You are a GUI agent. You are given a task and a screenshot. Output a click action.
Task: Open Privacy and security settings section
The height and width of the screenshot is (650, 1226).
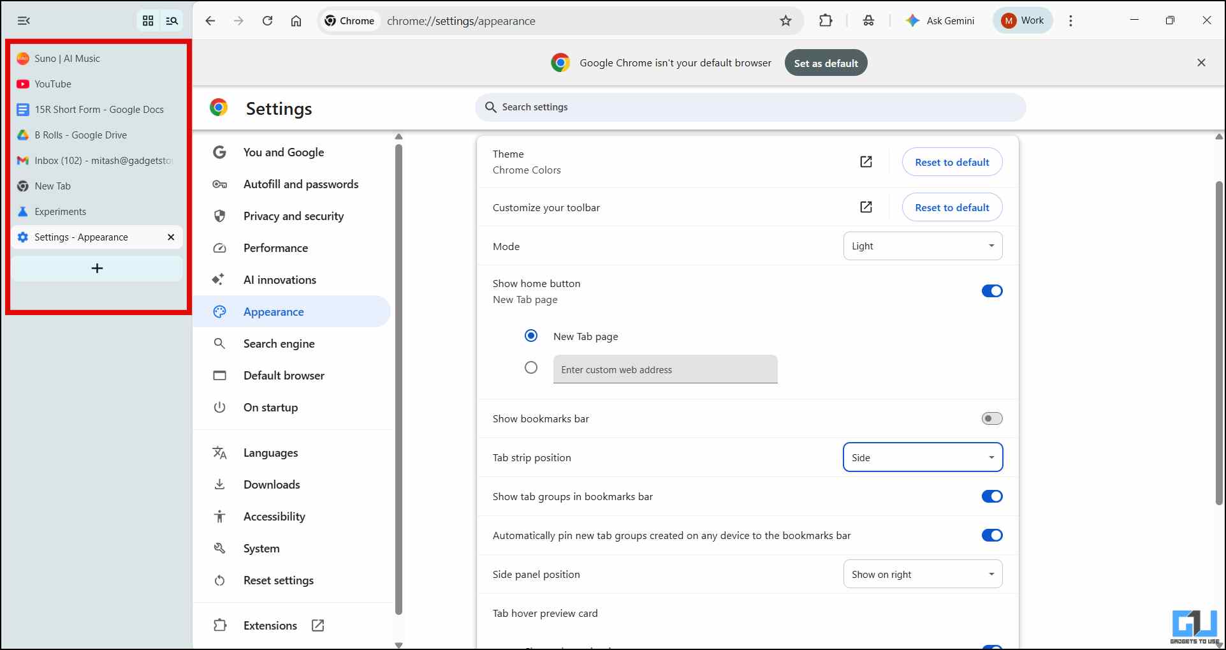[x=293, y=216]
